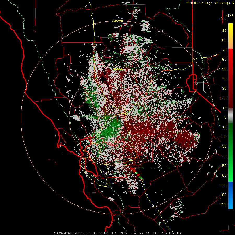Click the bright green segment of the color bar
The height and width of the screenshot is (235, 235).
(231, 174)
